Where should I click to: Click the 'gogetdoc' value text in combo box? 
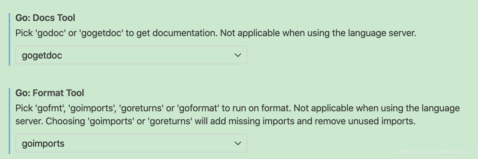42,56
